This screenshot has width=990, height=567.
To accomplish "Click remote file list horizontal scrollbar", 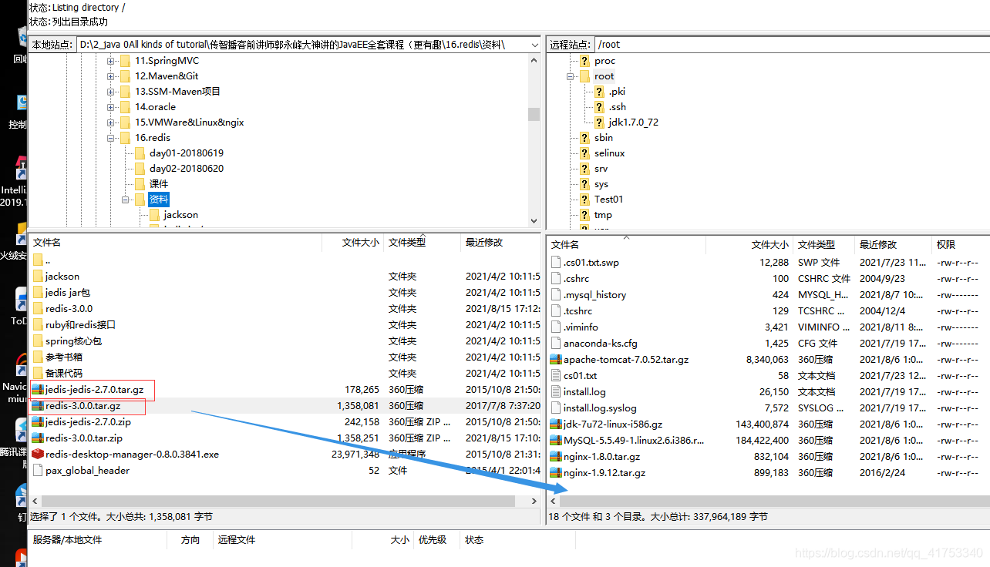I will 774,502.
